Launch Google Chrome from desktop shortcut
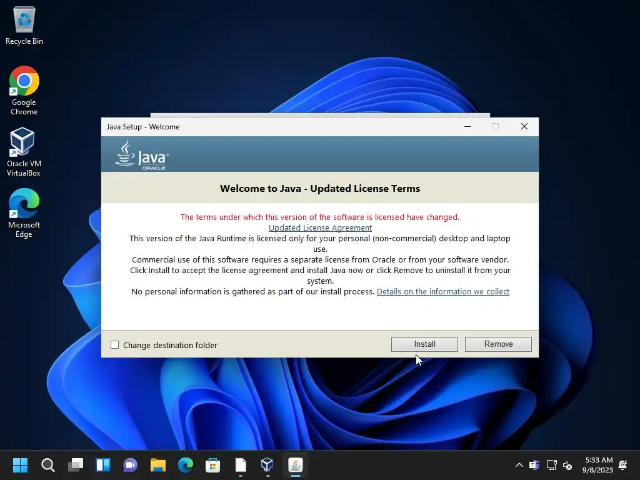This screenshot has height=480, width=640. click(24, 91)
